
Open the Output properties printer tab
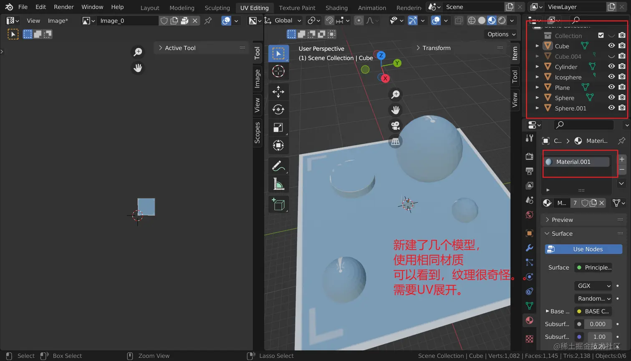530,171
